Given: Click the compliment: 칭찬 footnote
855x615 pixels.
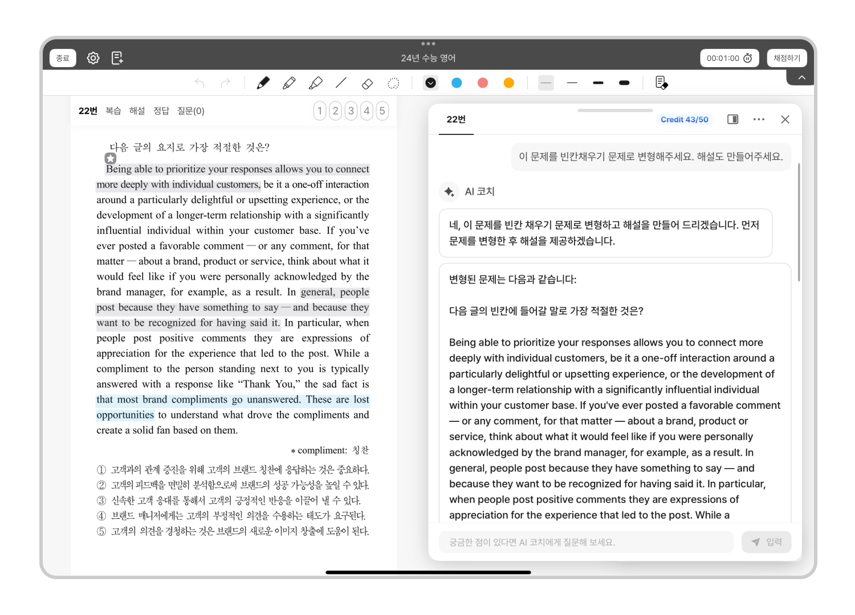Looking at the screenshot, I should coord(329,450).
